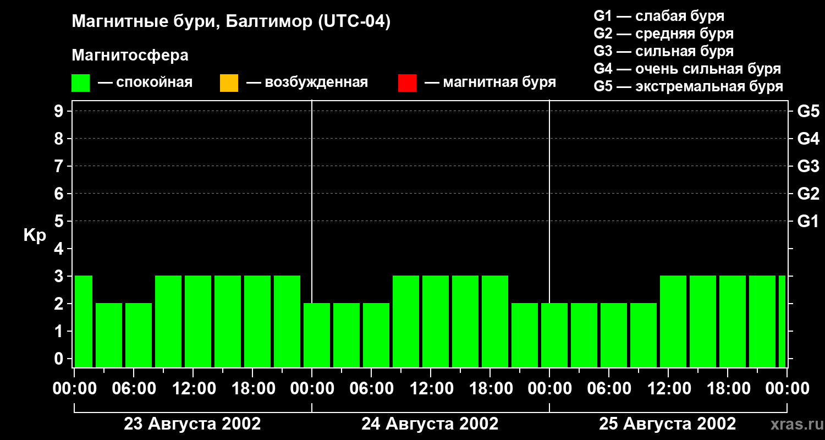The width and height of the screenshot is (825, 440).
Task: Click the 00:00 label starting 25 August
Action: pos(549,389)
